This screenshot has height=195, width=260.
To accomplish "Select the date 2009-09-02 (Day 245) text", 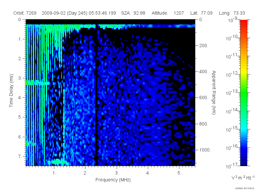I will click(64, 13).
